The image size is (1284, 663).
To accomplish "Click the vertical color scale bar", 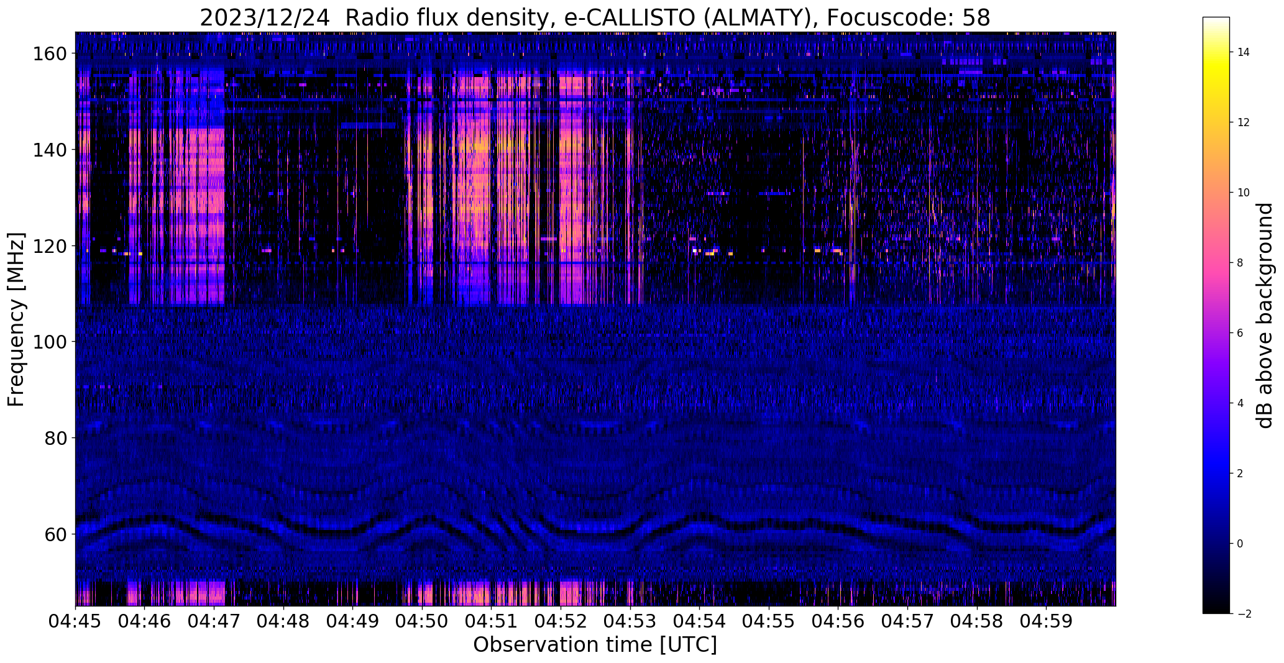I will (x=1216, y=316).
